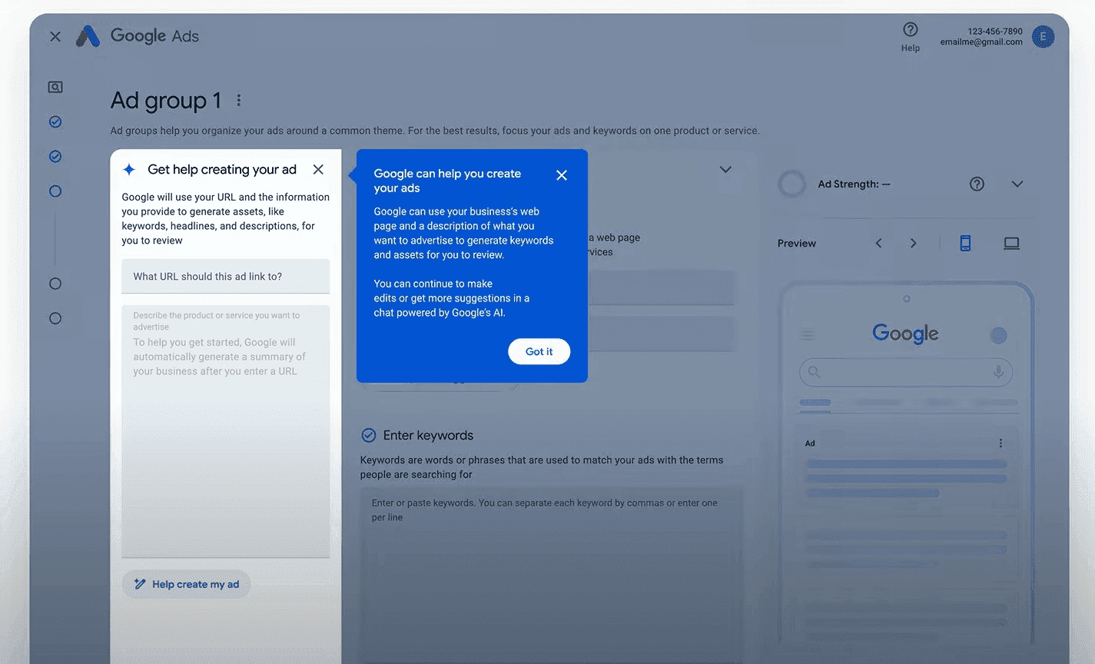
Task: Click the product description text area
Action: tap(226, 431)
